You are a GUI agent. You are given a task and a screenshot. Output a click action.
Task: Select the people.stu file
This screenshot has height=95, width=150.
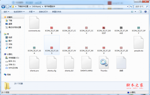click(138, 44)
